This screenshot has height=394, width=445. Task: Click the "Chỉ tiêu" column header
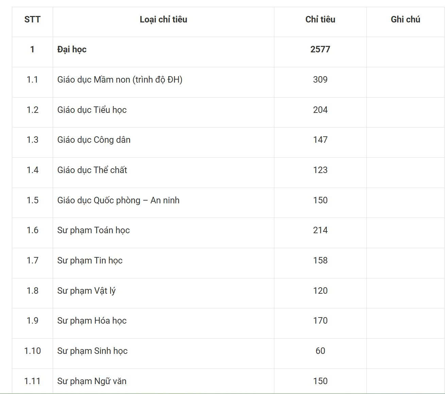320,20
